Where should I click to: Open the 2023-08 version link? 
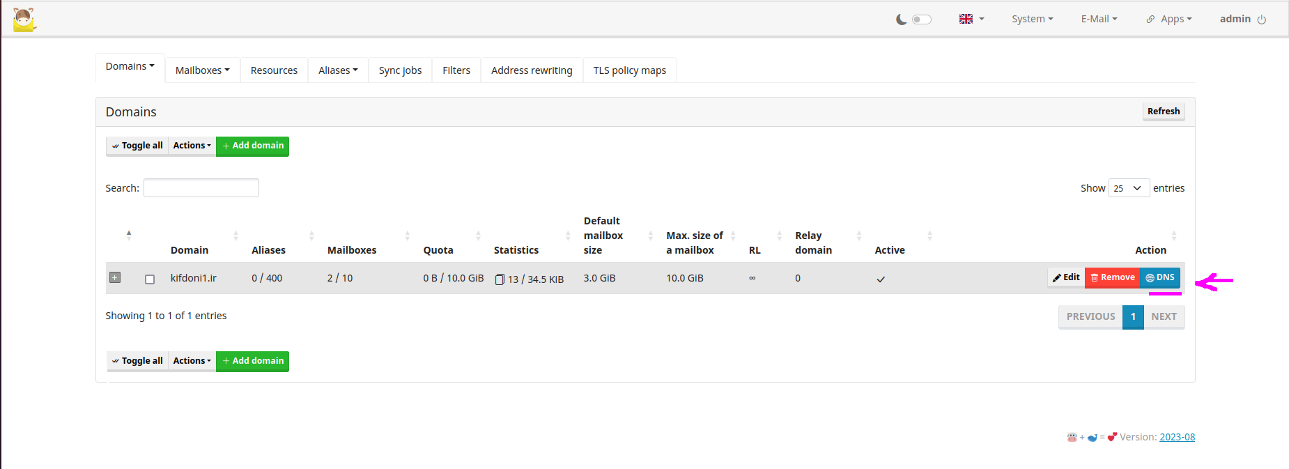[1177, 437]
